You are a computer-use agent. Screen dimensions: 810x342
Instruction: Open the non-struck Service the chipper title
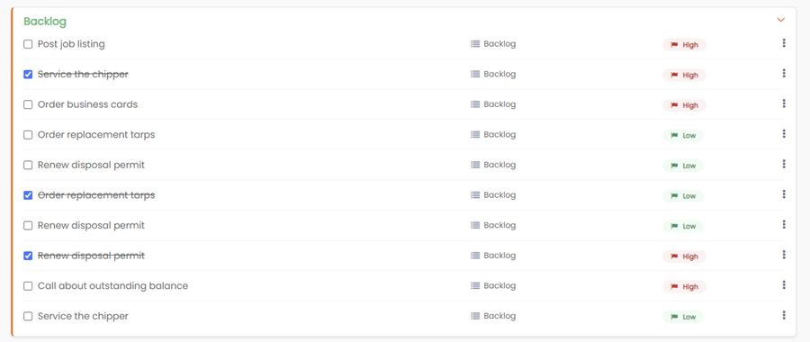tap(83, 316)
